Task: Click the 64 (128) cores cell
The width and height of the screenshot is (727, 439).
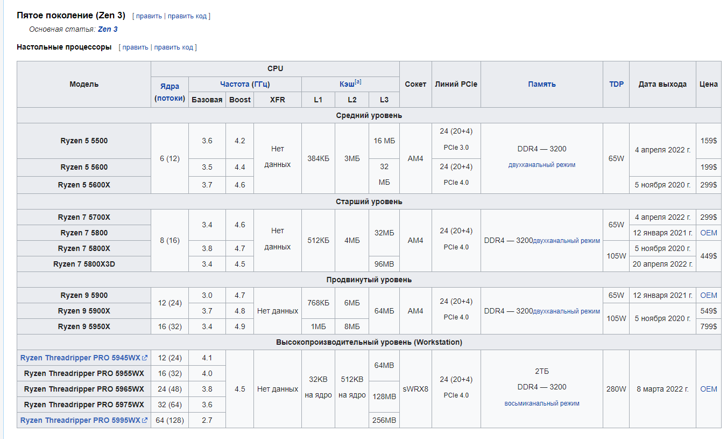Action: 170,420
